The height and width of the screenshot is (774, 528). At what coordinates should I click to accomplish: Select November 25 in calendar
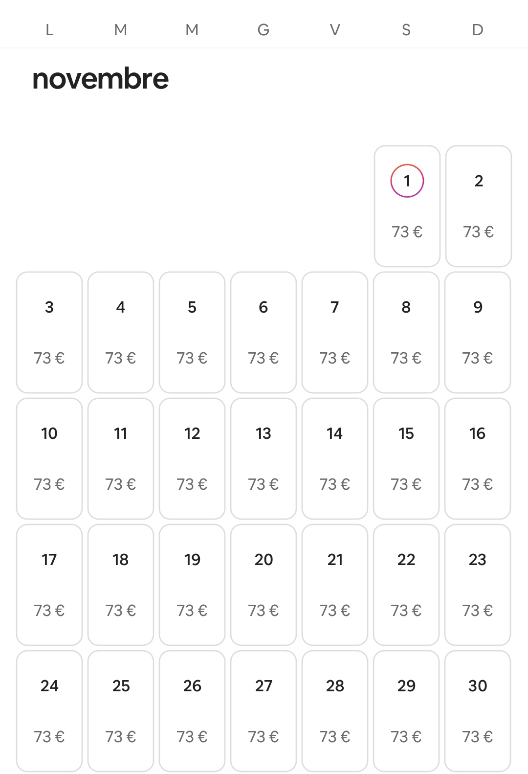click(x=121, y=711)
